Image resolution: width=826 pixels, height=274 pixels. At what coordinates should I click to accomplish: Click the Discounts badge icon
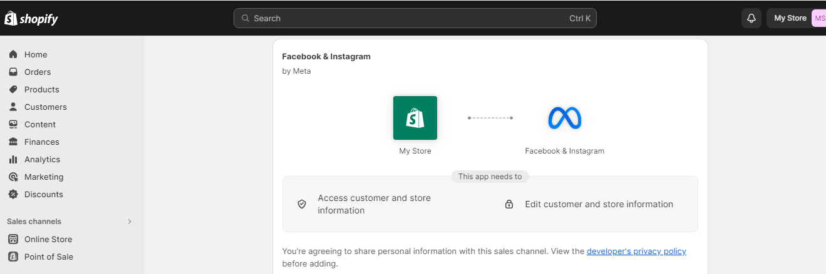13,194
